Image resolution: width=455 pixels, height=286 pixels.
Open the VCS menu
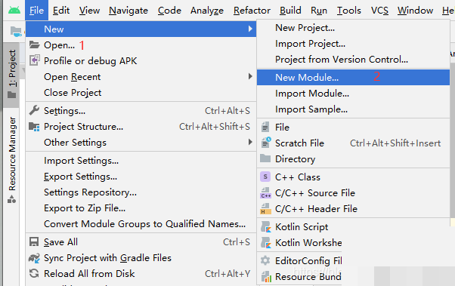[x=379, y=11]
